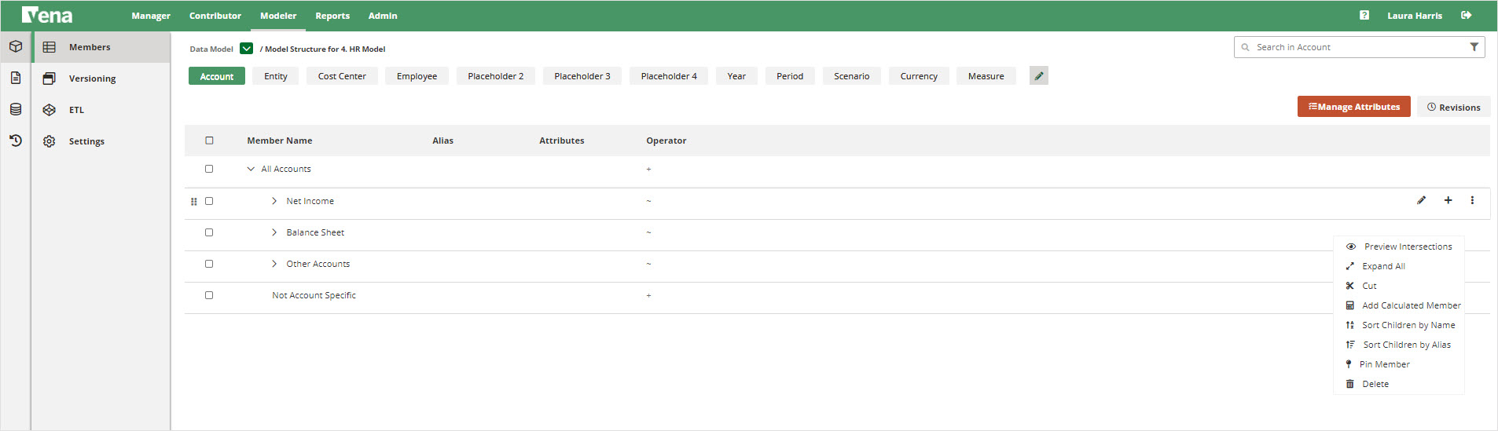The width and height of the screenshot is (1498, 431).
Task: Collapse the All Accounts node
Action: click(x=251, y=169)
